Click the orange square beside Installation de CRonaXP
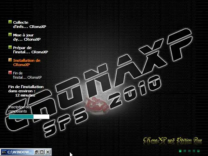208x156 pixels. pyautogui.click(x=10, y=60)
